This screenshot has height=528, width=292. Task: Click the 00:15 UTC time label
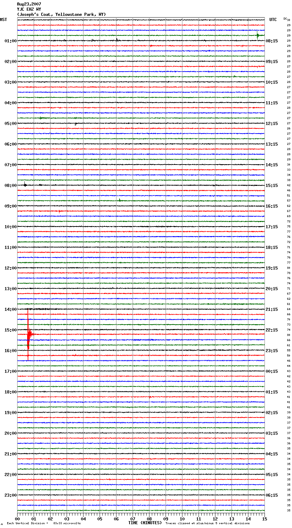(x=272, y=371)
